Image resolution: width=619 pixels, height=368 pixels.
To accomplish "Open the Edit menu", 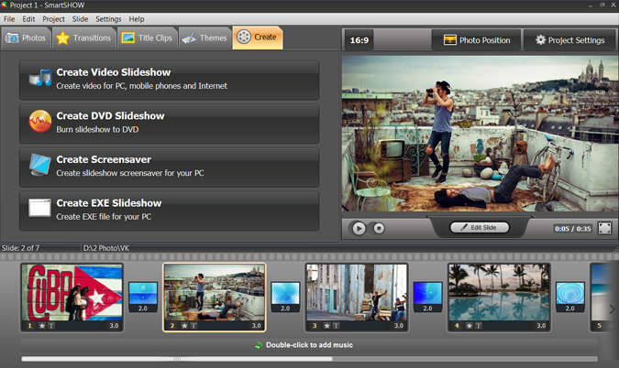I will coord(28,19).
